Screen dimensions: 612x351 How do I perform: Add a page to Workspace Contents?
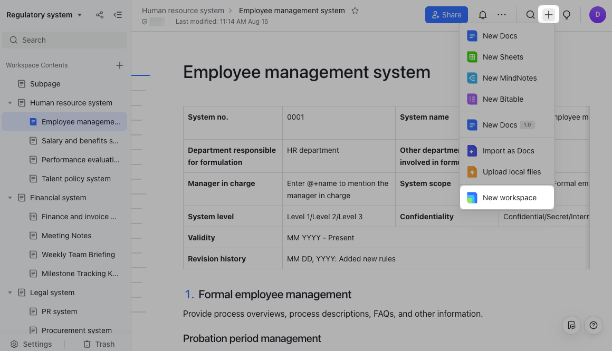(x=120, y=65)
